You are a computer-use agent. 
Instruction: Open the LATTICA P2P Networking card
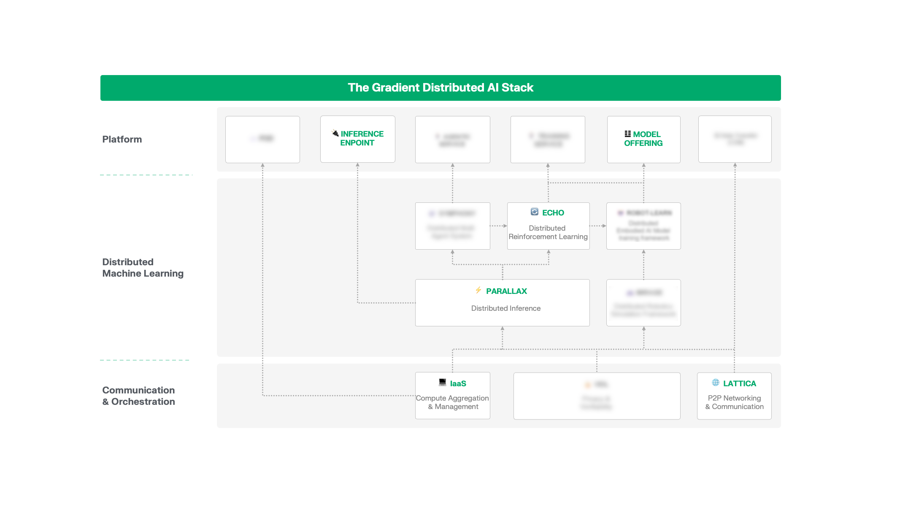[734, 396]
